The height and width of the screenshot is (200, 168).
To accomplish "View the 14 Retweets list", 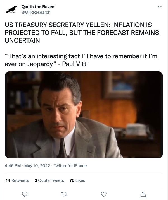I will [17, 180].
